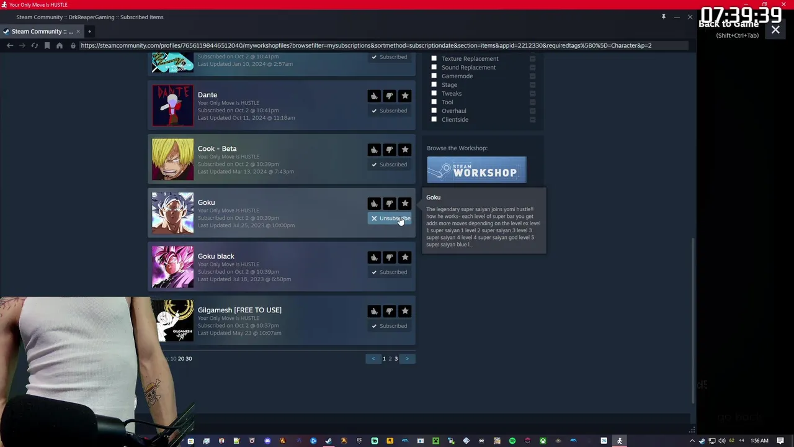Thumbs down the Dante mod

click(390, 96)
